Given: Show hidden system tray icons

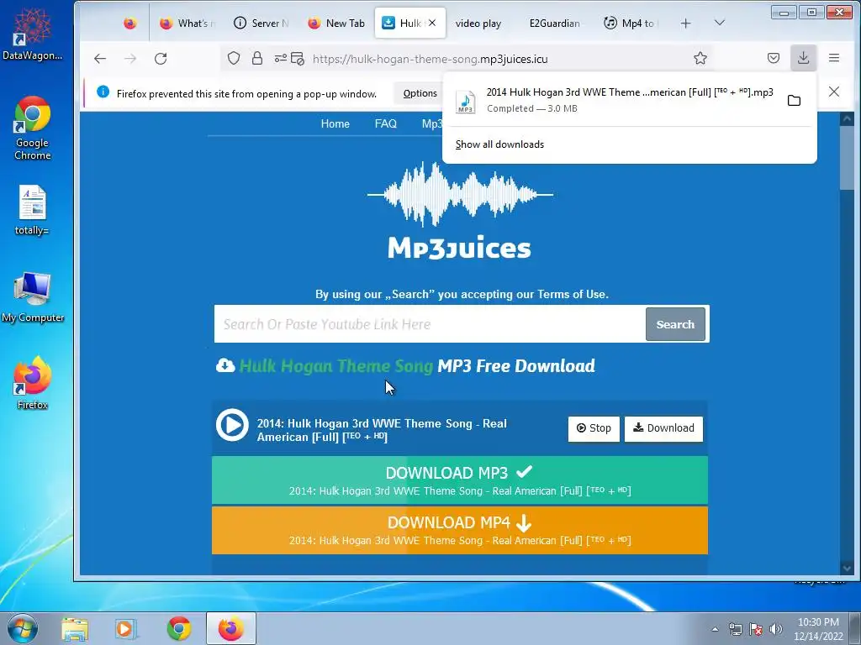Looking at the screenshot, I should tap(715, 629).
